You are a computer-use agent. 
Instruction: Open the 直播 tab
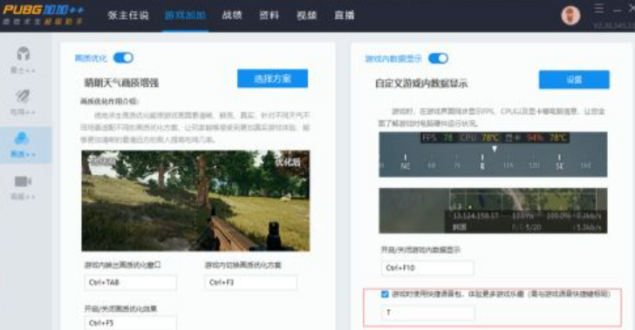(345, 16)
